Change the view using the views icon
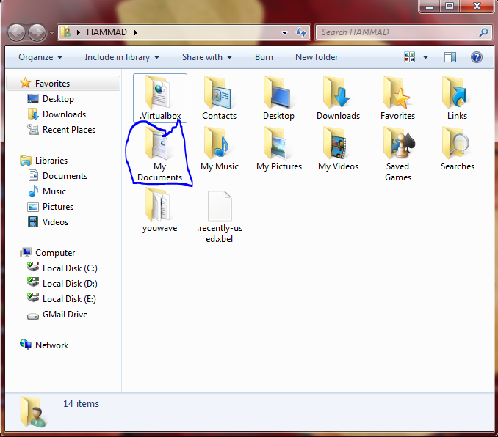Screen dimensions: 498x437 coord(409,57)
